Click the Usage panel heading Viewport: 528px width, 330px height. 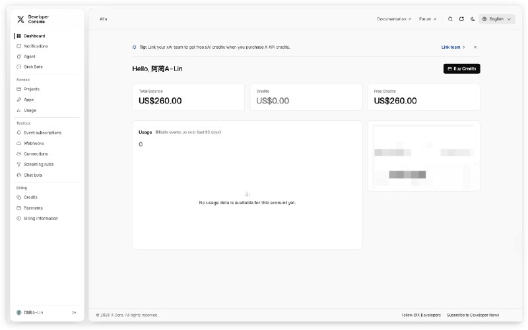coord(145,132)
